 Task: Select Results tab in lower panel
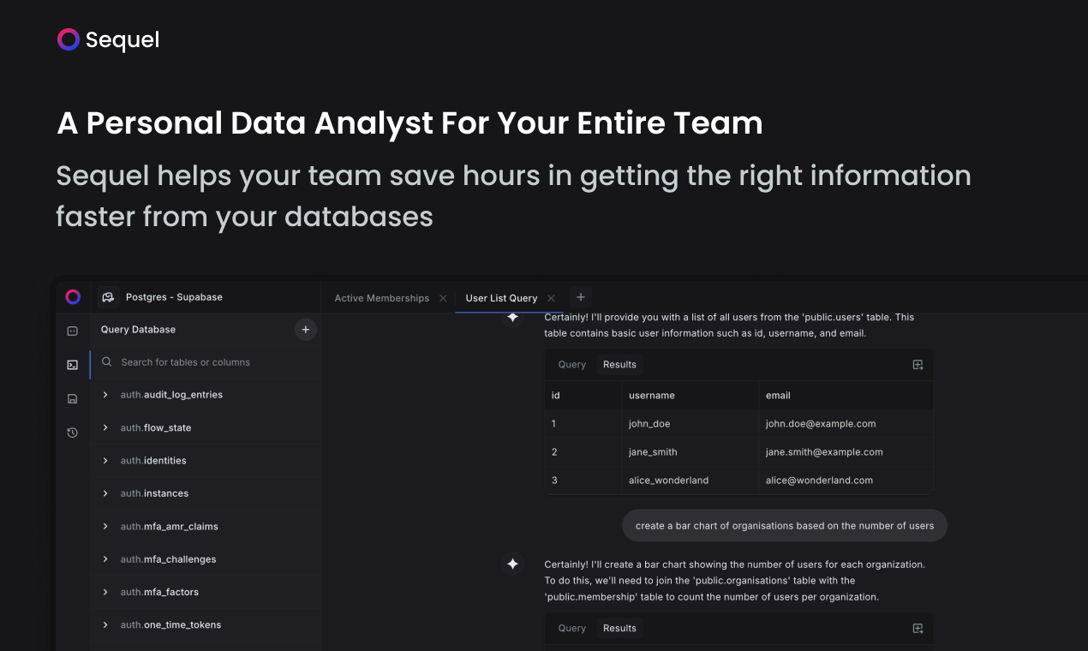pos(619,629)
